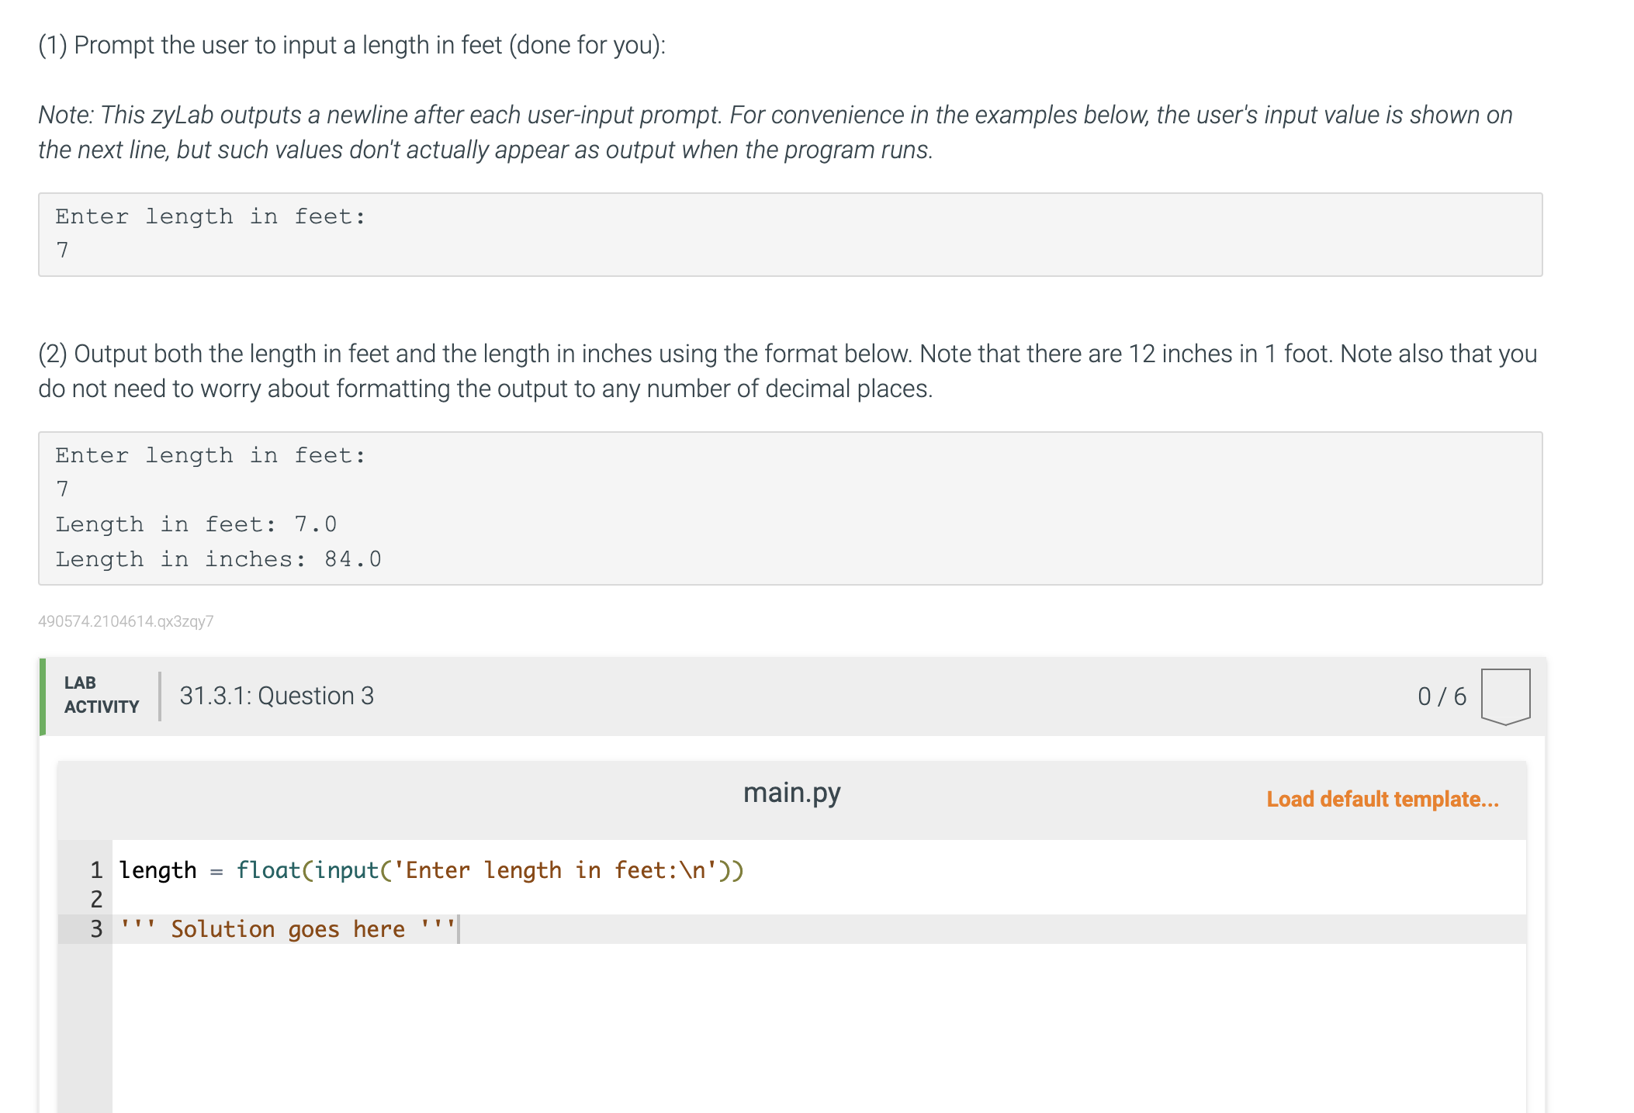Click the 31.3.1: Question 3 title
Screen dimensions: 1634x1113
(x=276, y=695)
